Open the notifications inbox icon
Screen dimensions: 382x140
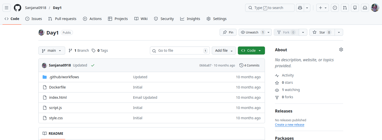[x=365, y=8]
